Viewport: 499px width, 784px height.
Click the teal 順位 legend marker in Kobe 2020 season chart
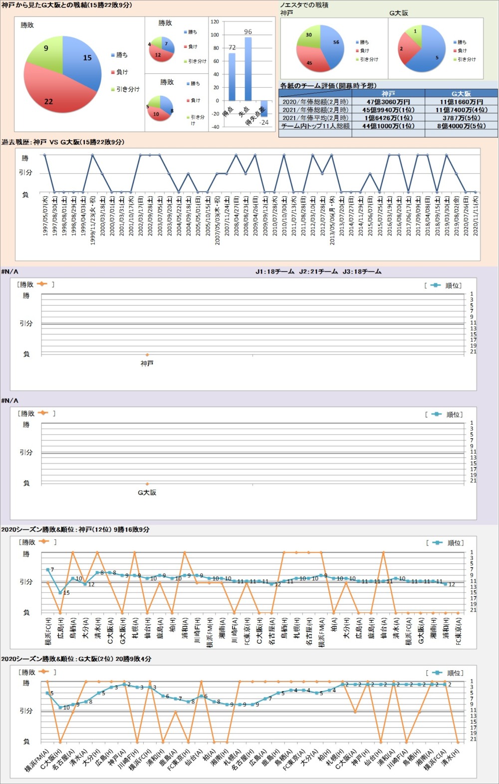point(437,542)
